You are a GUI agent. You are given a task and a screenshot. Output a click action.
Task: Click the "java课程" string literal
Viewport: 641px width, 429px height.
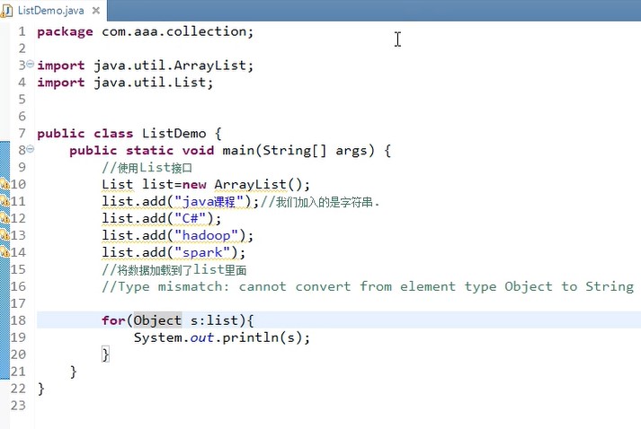(x=209, y=201)
